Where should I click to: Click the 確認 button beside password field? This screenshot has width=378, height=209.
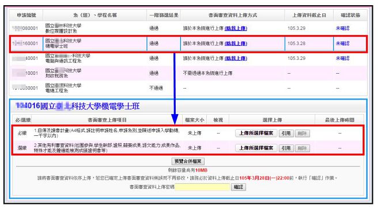239,187
